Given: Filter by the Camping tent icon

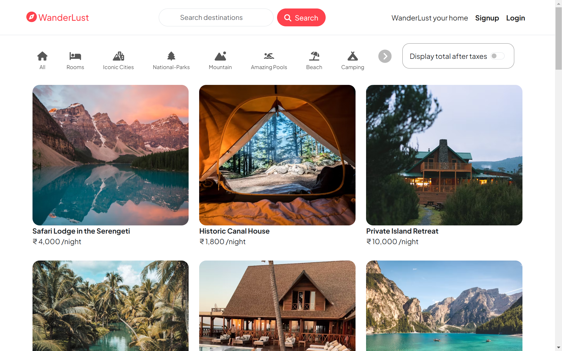Looking at the screenshot, I should click(x=353, y=56).
